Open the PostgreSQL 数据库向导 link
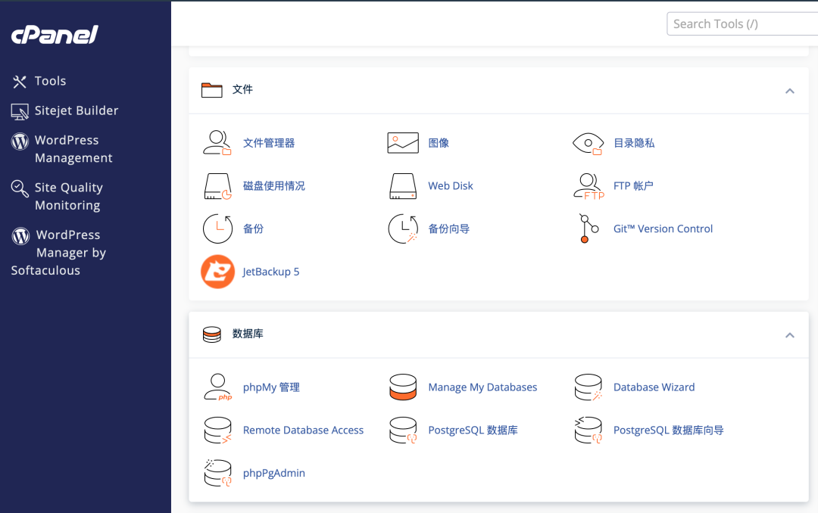Screen dimensions: 818x513 [x=668, y=430]
